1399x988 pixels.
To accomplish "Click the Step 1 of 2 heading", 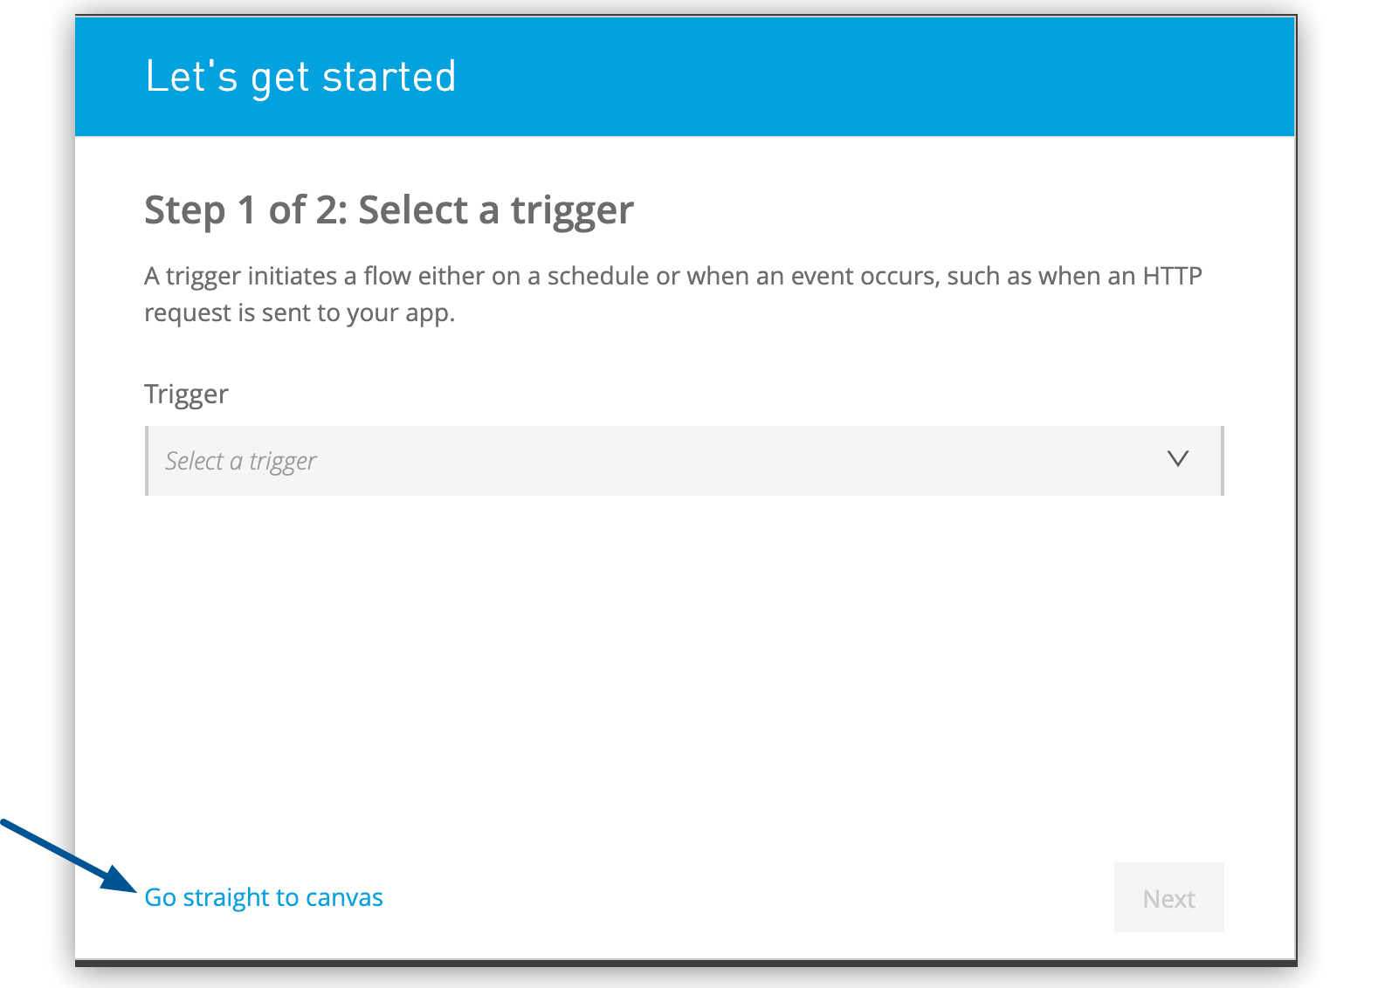I will tap(389, 209).
